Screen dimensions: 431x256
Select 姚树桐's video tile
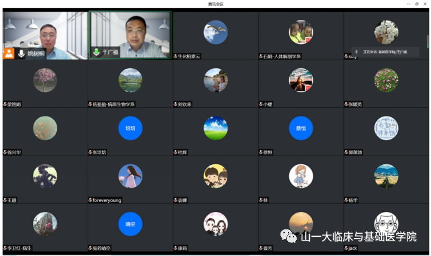45,34
